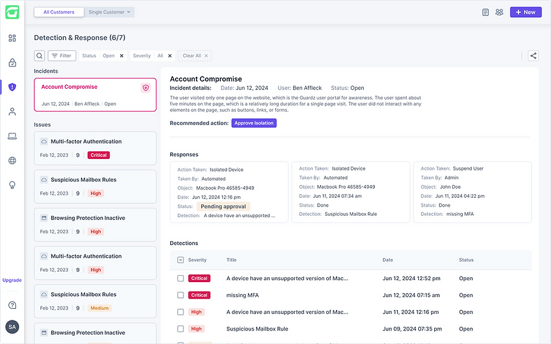Check the first Critical detection row checkbox
Viewport: 551px width, 344px height.
point(181,278)
